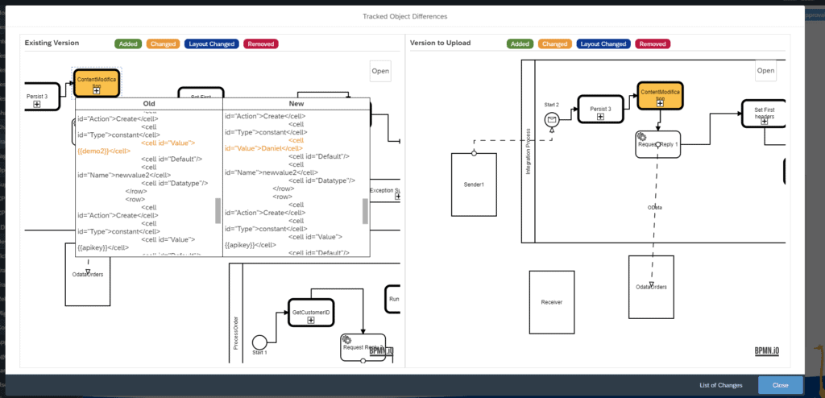This screenshot has width=825, height=398.
Task: Click the Start 2 message event icon
Action: point(551,119)
